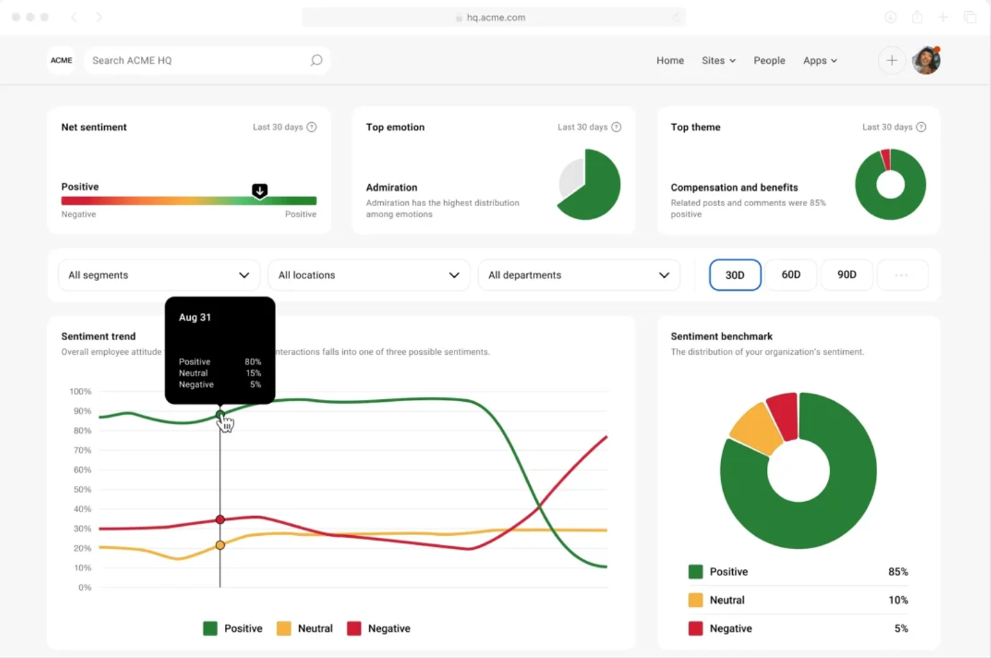Open the create new item plus button
This screenshot has height=658, width=991.
coord(891,60)
